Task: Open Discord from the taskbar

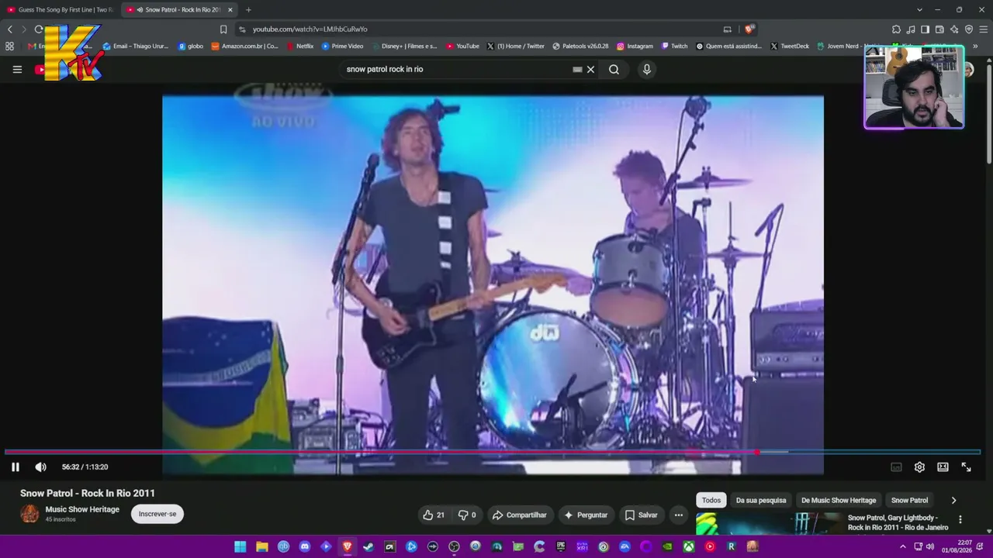Action: click(305, 546)
